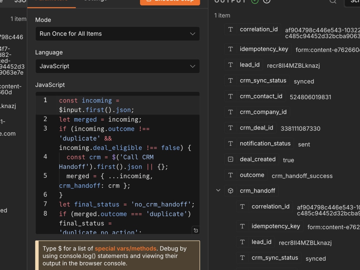Click line number 1 in the code gutter
This screenshot has height=270, width=360.
[45, 100]
